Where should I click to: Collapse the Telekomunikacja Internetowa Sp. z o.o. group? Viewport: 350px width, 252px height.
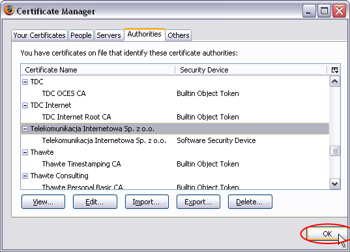[x=25, y=129]
